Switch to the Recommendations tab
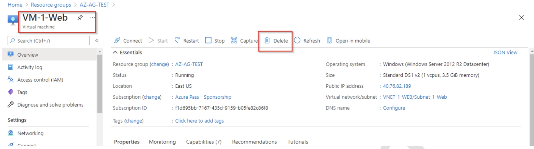The width and height of the screenshot is (534, 149). pos(254,142)
